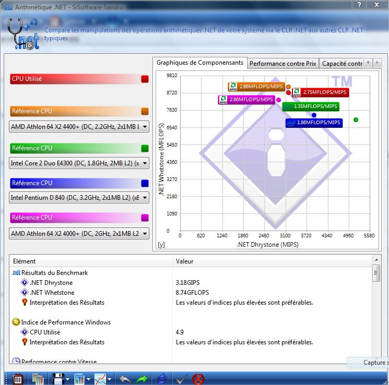The width and height of the screenshot is (389, 385).
Task: Click the floppy disk save icon
Action: point(58,379)
